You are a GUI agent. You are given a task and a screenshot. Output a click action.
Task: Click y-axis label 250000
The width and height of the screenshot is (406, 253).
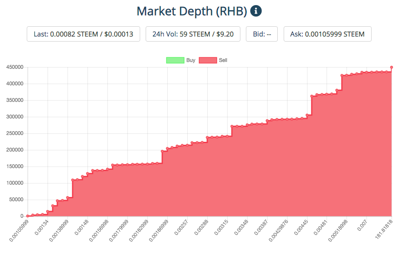point(15,133)
